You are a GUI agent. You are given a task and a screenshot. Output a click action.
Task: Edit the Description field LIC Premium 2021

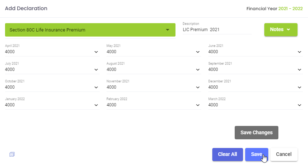click(217, 30)
